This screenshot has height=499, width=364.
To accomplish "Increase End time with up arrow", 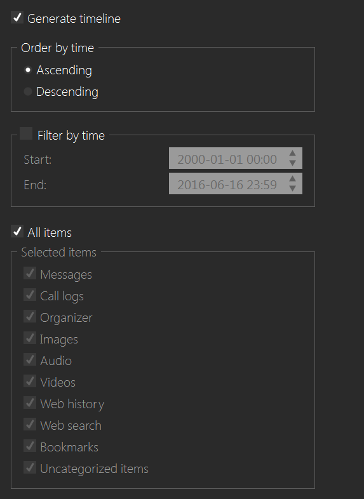I will tap(292, 179).
